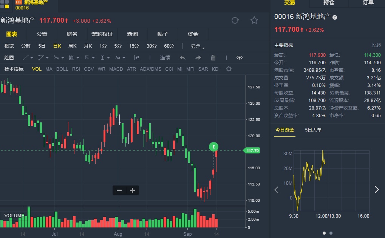The height and width of the screenshot is (238, 385).
Task: Zoom in chart with plus button
Action: (132, 190)
